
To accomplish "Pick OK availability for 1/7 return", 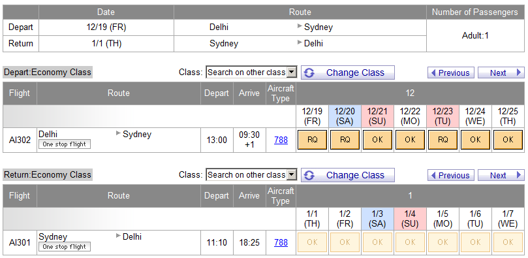I will pyautogui.click(x=508, y=242).
